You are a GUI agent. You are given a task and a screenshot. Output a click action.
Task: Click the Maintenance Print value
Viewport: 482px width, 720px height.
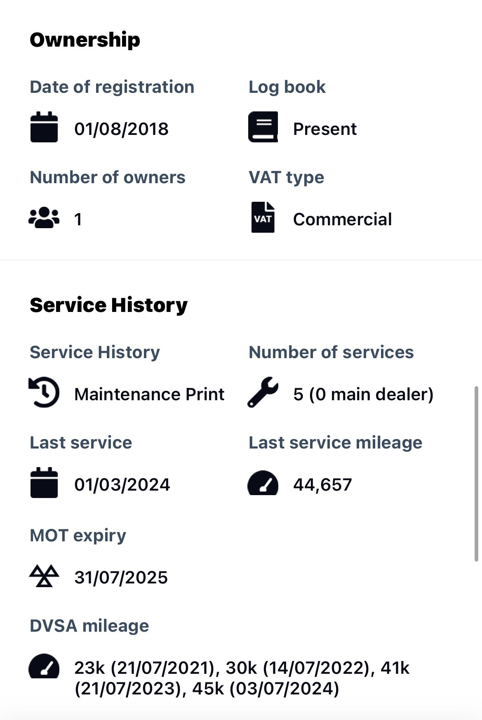click(149, 394)
